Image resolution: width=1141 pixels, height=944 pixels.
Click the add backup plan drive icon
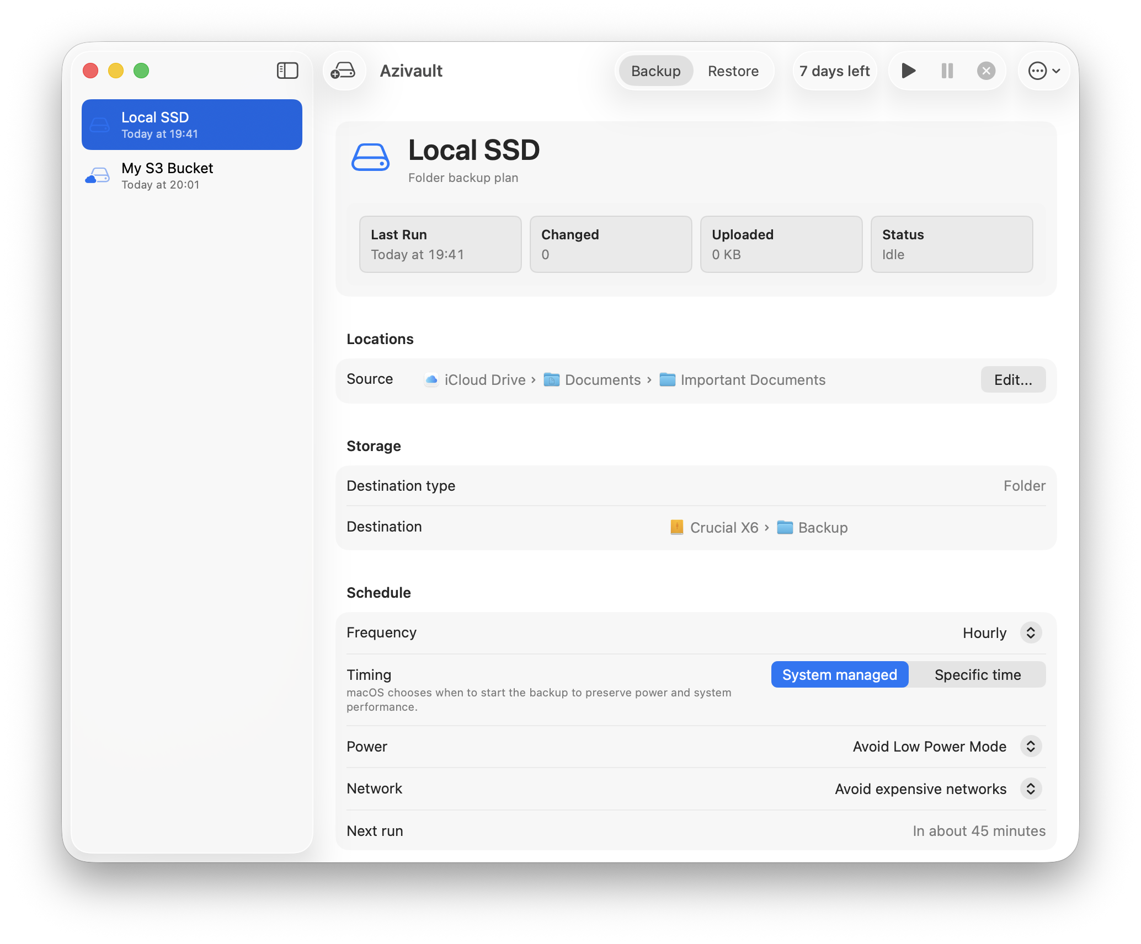[344, 71]
